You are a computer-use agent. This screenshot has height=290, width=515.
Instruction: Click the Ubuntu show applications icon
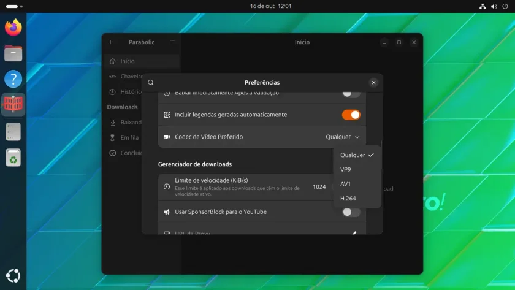coord(13,275)
